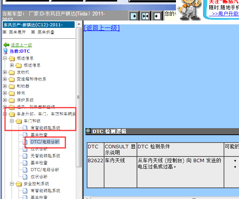Click the green back arrow icon

click(x=7, y=45)
